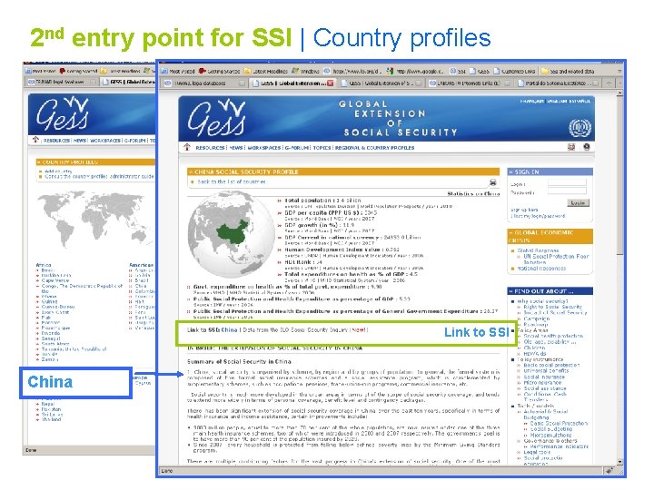Open the Legal tools link
The width and height of the screenshot is (654, 490).
coord(537,452)
